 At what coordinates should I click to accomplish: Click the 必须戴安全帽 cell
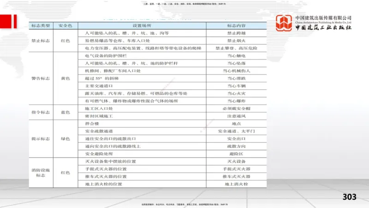[236, 109]
